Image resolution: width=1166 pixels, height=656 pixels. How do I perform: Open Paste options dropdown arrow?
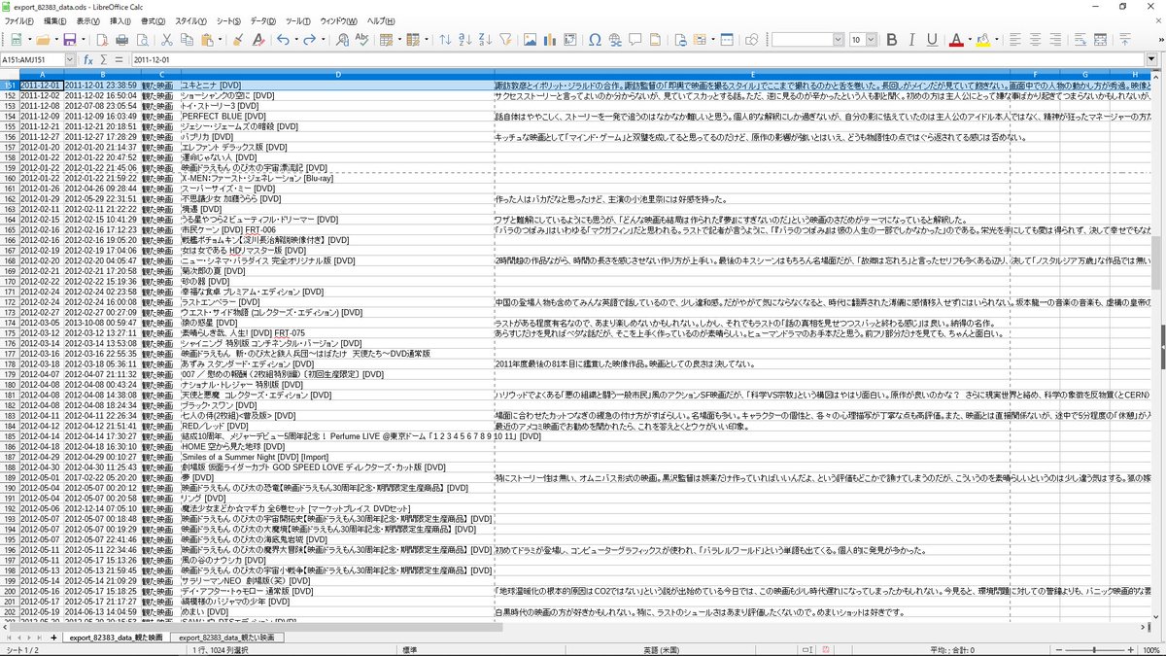click(x=220, y=40)
